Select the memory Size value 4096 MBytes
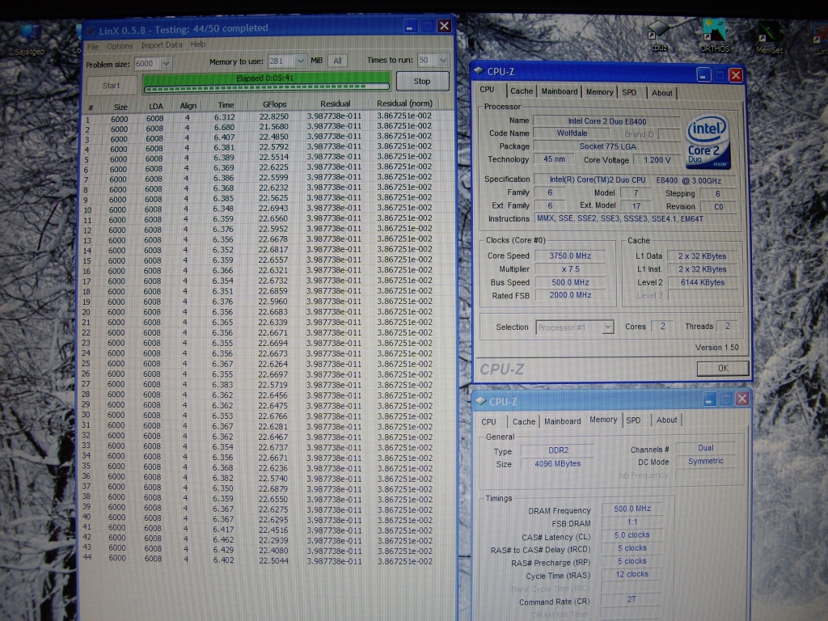This screenshot has height=621, width=828. pyautogui.click(x=557, y=463)
